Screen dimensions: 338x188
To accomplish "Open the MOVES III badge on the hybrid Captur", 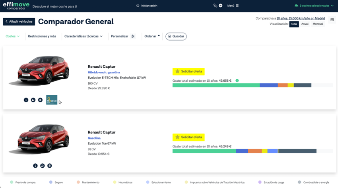I will [x=52, y=100].
